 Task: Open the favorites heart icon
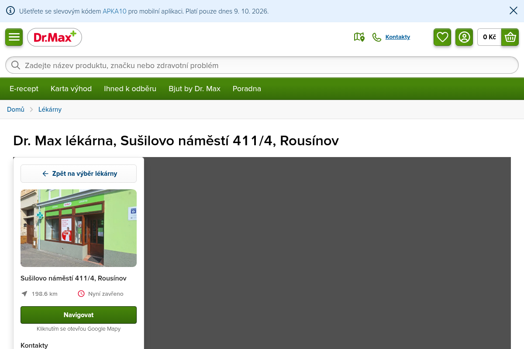click(x=442, y=37)
